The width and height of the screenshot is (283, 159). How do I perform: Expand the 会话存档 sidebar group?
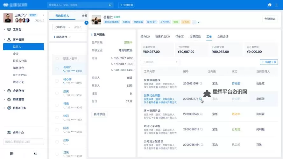4,91
